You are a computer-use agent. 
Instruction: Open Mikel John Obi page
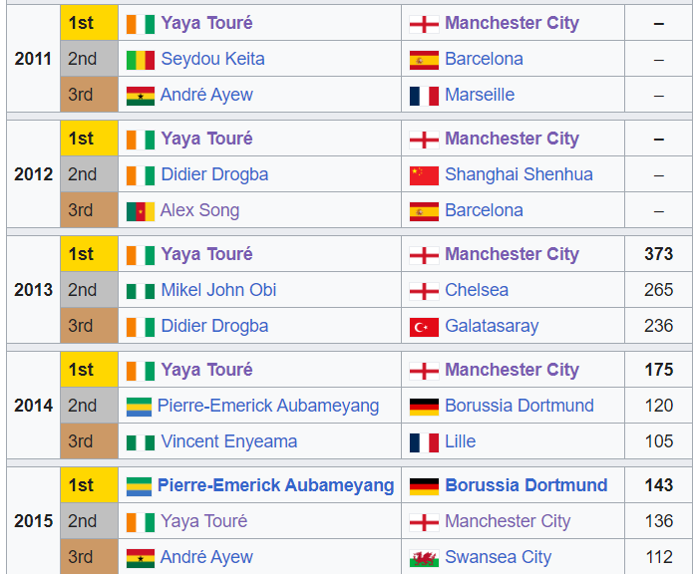click(218, 290)
